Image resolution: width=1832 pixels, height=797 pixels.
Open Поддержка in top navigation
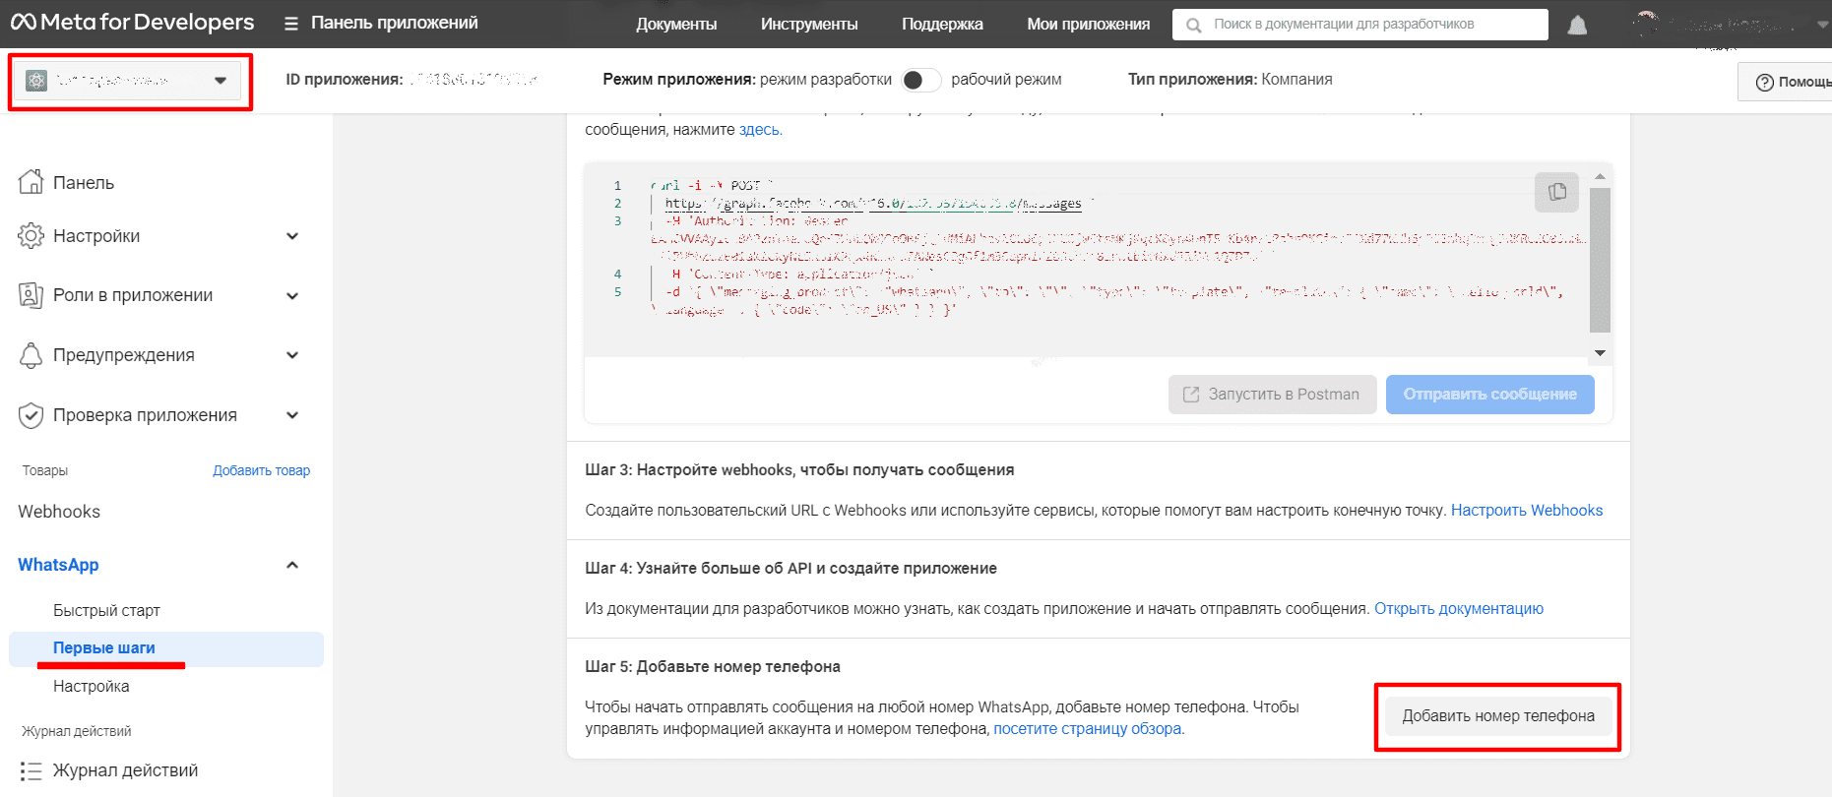pyautogui.click(x=942, y=25)
